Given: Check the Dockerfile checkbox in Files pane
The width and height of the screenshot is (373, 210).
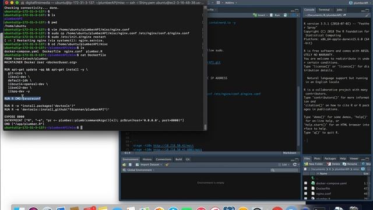Looking at the screenshot, I should [x=305, y=188].
